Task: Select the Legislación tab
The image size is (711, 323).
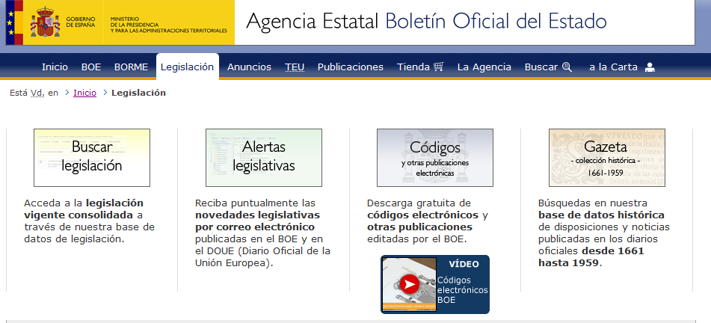Action: (187, 67)
